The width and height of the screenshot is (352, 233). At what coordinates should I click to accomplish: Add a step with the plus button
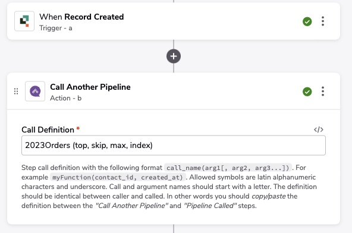pos(174,56)
